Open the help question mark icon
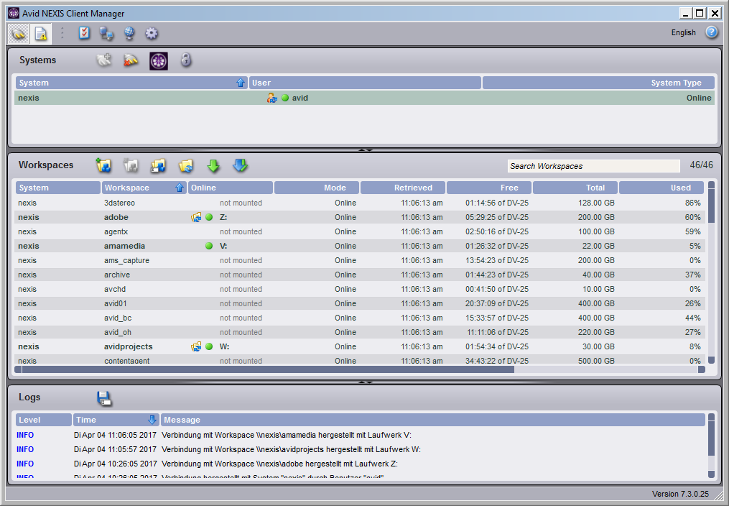729x506 pixels. [x=712, y=32]
